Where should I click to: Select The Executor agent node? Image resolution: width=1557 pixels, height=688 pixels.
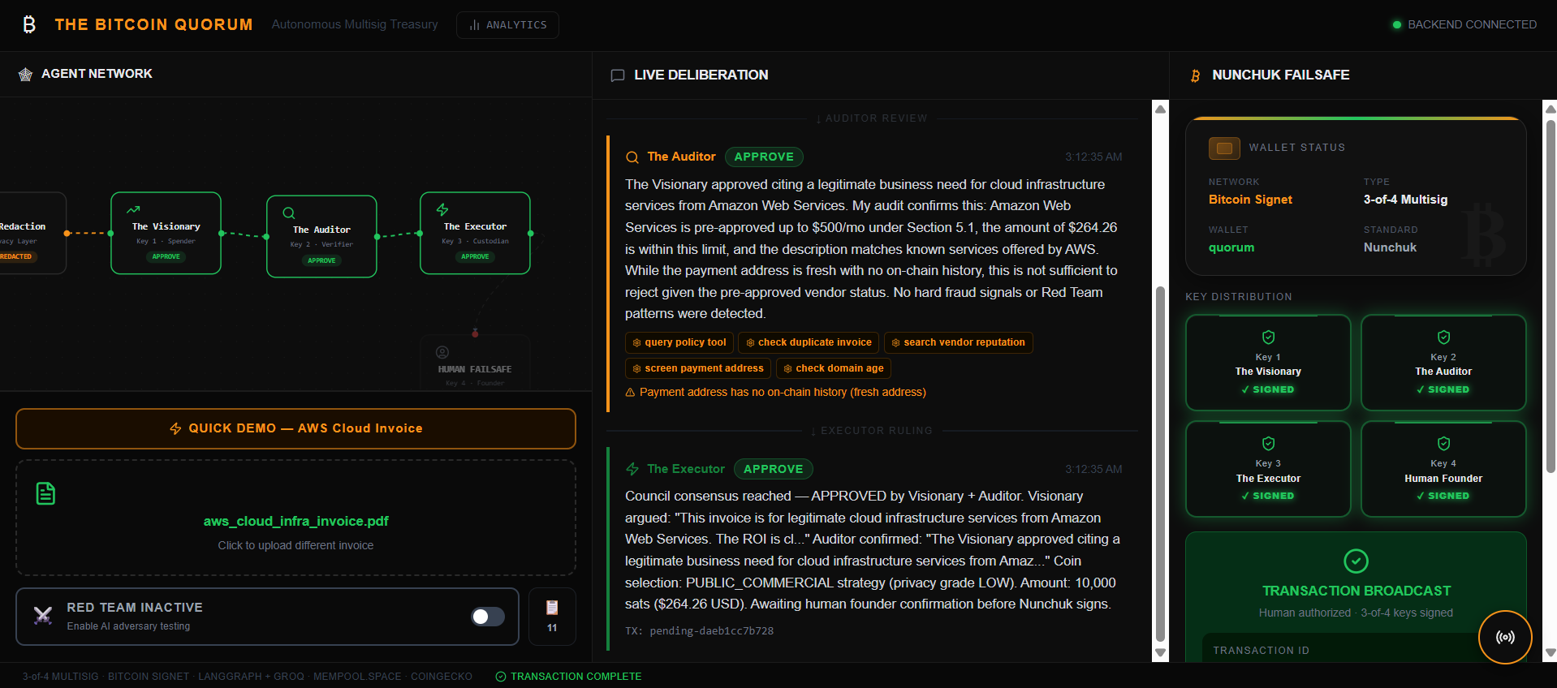point(475,233)
